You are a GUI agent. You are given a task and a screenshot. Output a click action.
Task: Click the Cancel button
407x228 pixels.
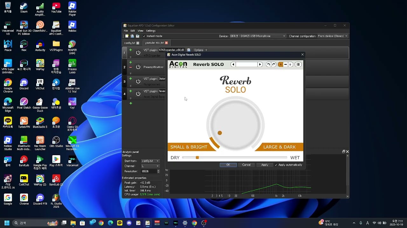[x=246, y=165]
